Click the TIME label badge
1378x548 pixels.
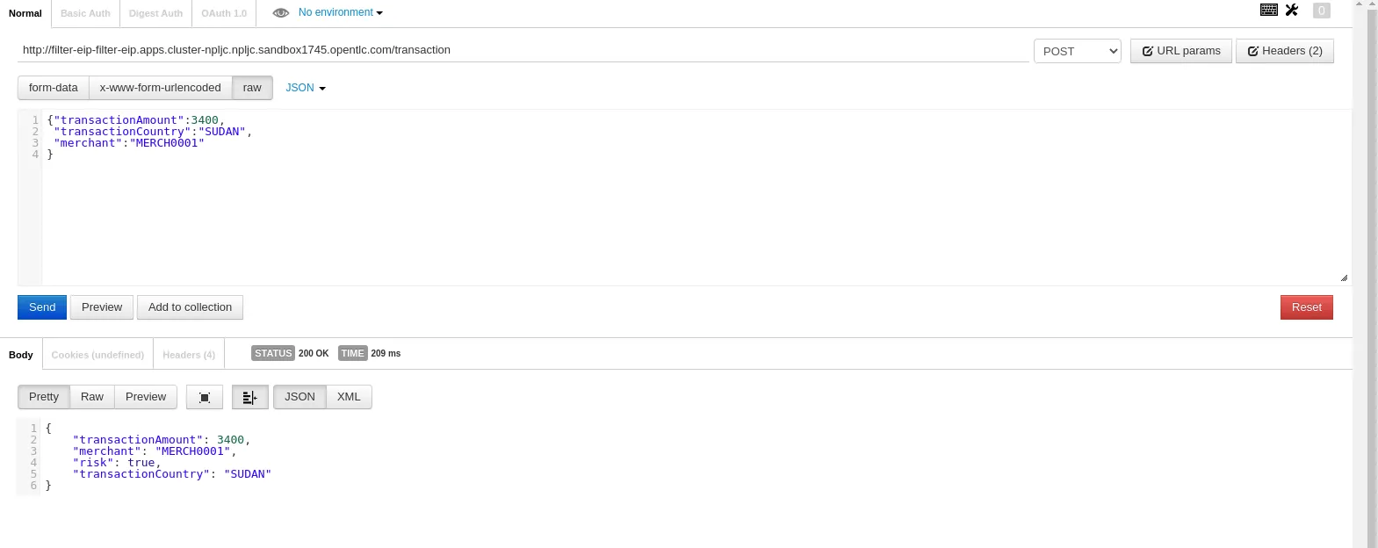pos(353,353)
